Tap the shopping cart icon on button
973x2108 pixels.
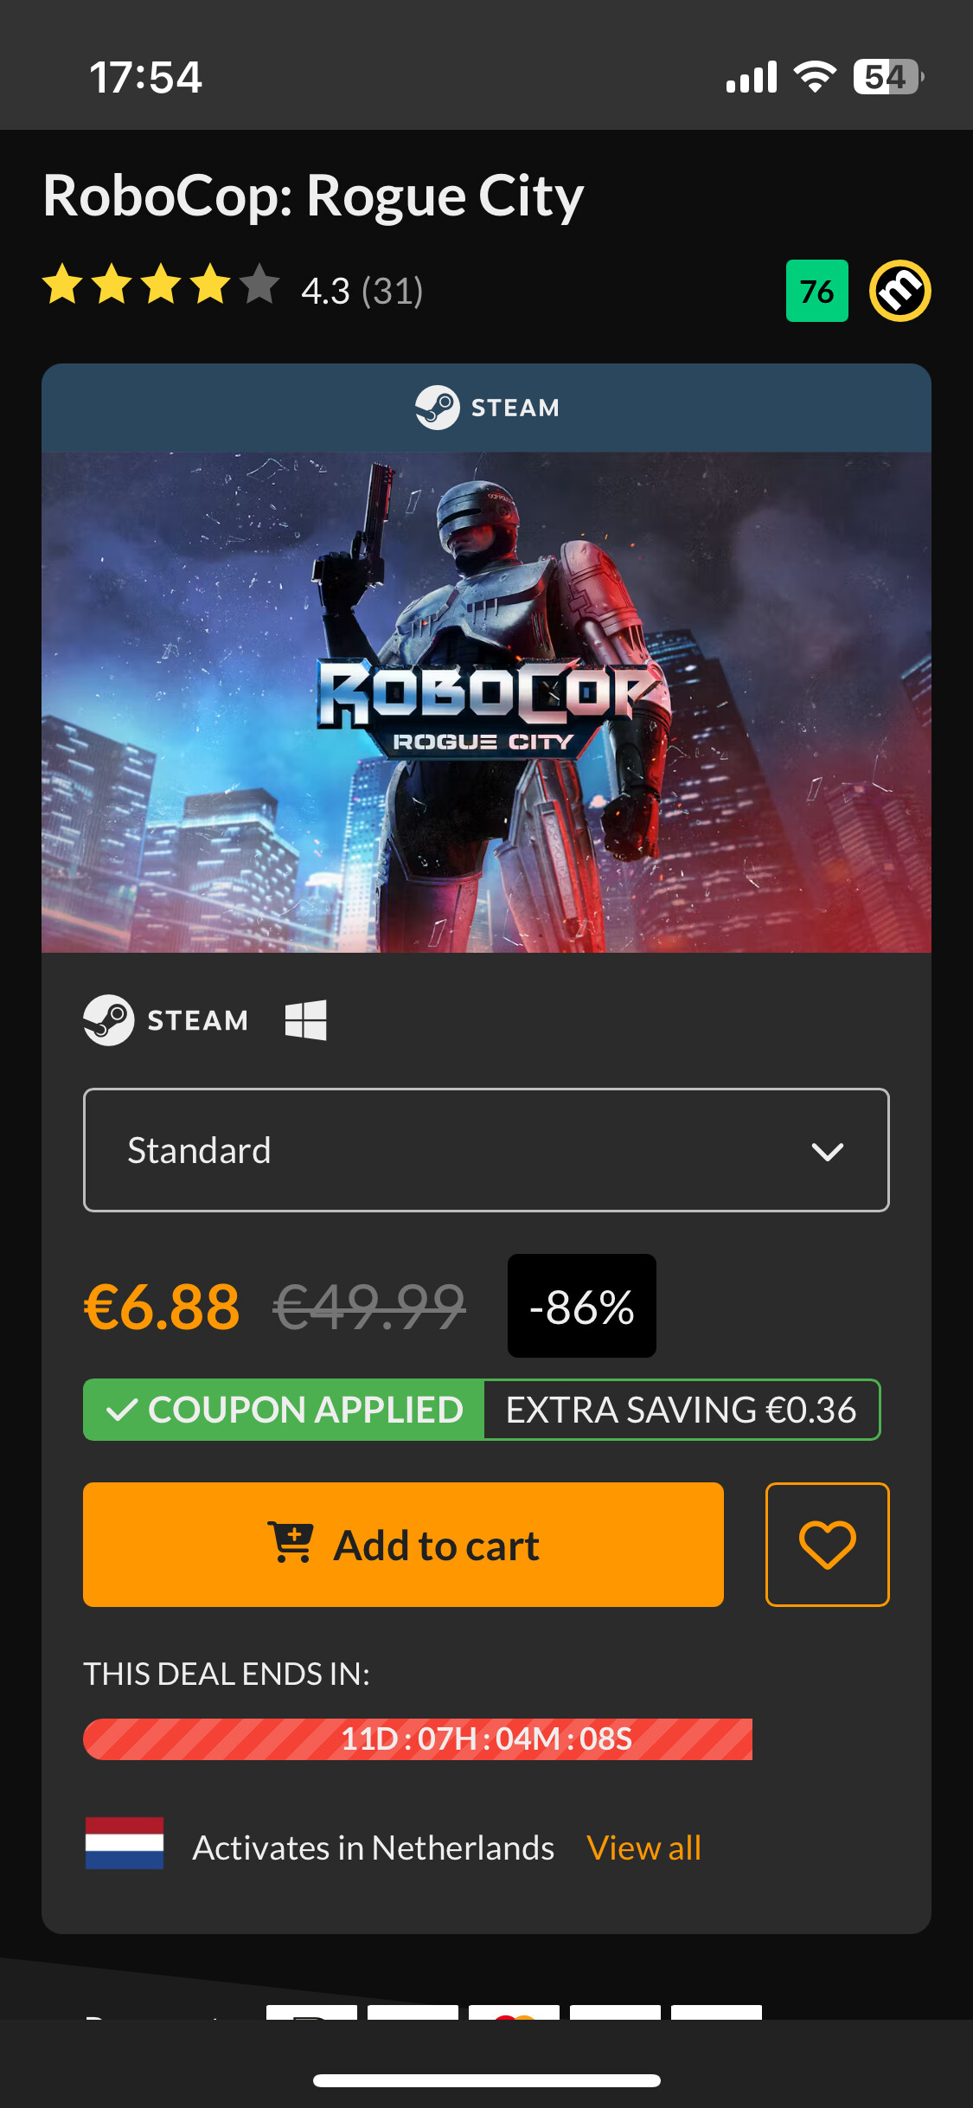point(291,1543)
